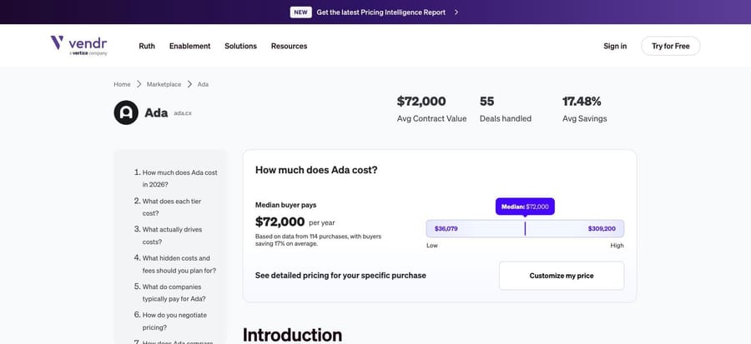Image resolution: width=751 pixels, height=344 pixels.
Task: Click the 'Median buyer pays' label
Action: pyautogui.click(x=286, y=205)
